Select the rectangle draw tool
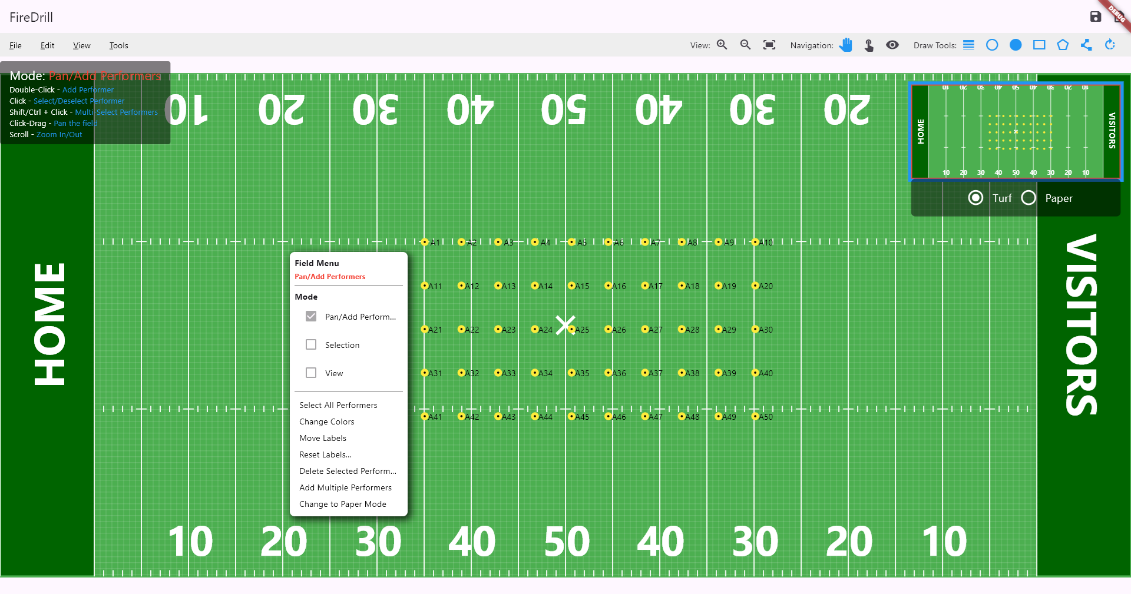 (x=1039, y=45)
